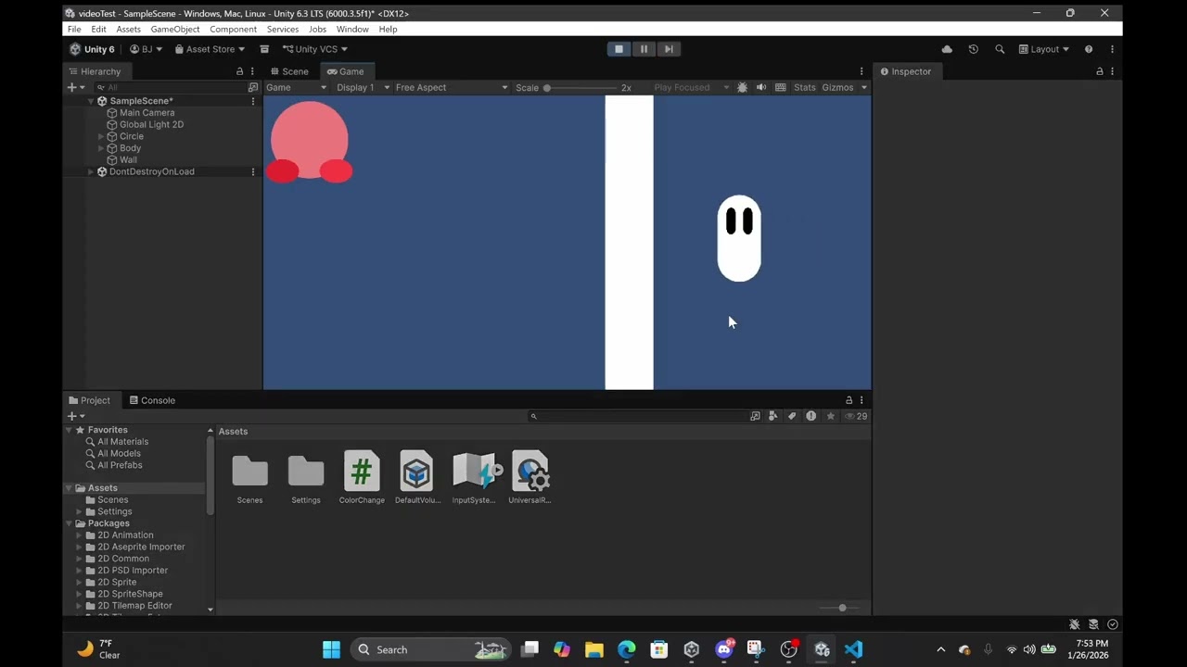The image size is (1187, 667).
Task: Collapse the SampleScene tree node
Action: (x=91, y=101)
